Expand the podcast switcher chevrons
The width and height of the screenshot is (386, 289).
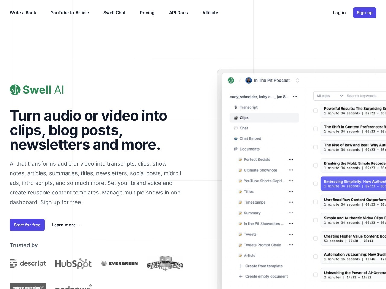click(298, 80)
